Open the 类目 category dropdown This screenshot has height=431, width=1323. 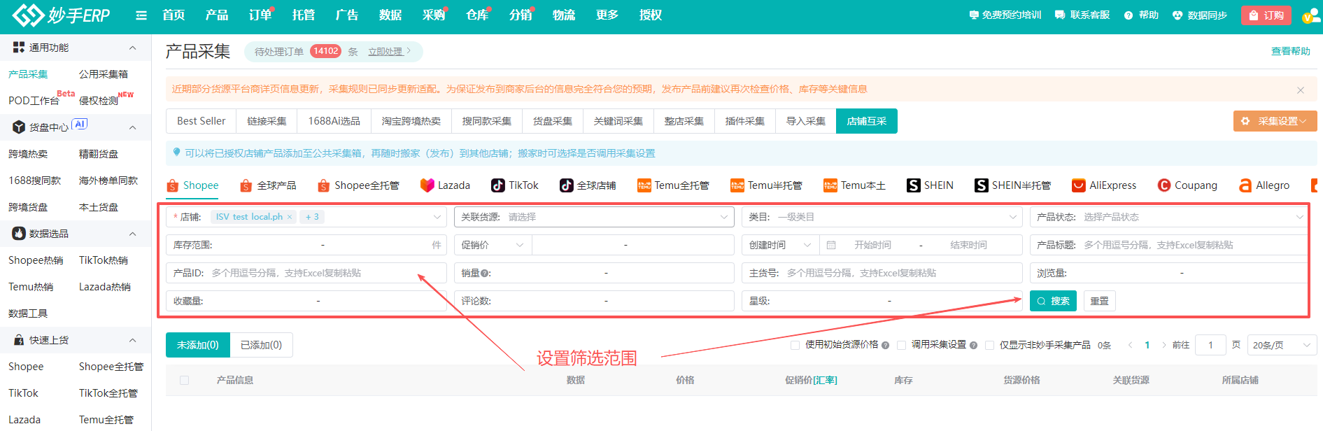coord(882,217)
